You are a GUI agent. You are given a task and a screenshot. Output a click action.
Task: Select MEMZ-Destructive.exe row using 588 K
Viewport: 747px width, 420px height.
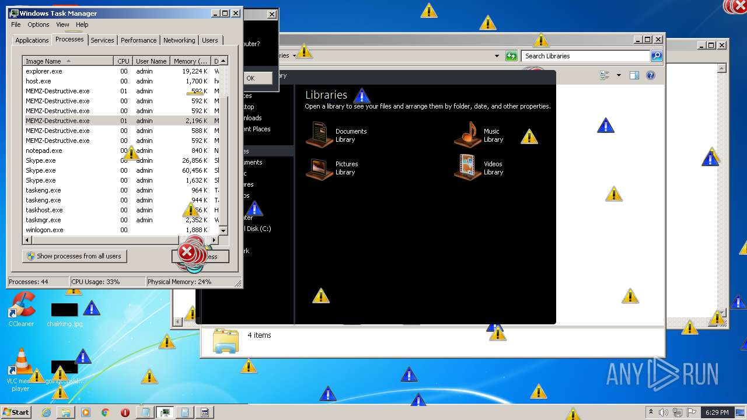[x=120, y=131]
